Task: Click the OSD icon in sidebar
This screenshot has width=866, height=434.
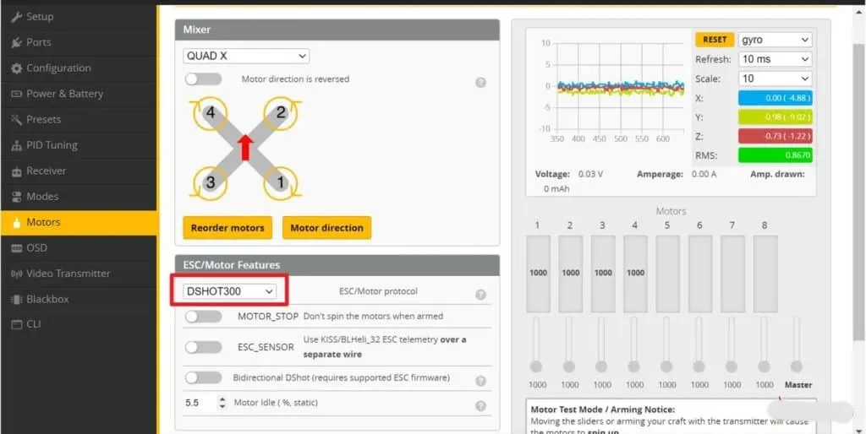Action: 17,248
